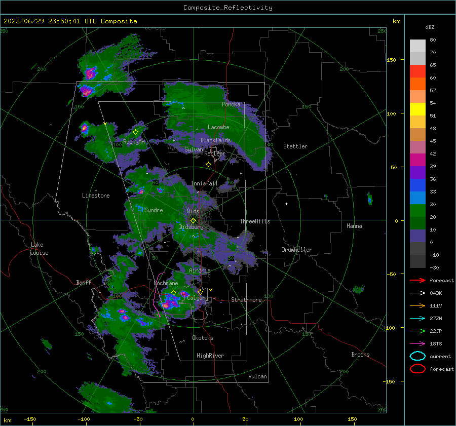Click the magenta 42 dBZ color swatch
This screenshot has height=426, width=456.
417,160
